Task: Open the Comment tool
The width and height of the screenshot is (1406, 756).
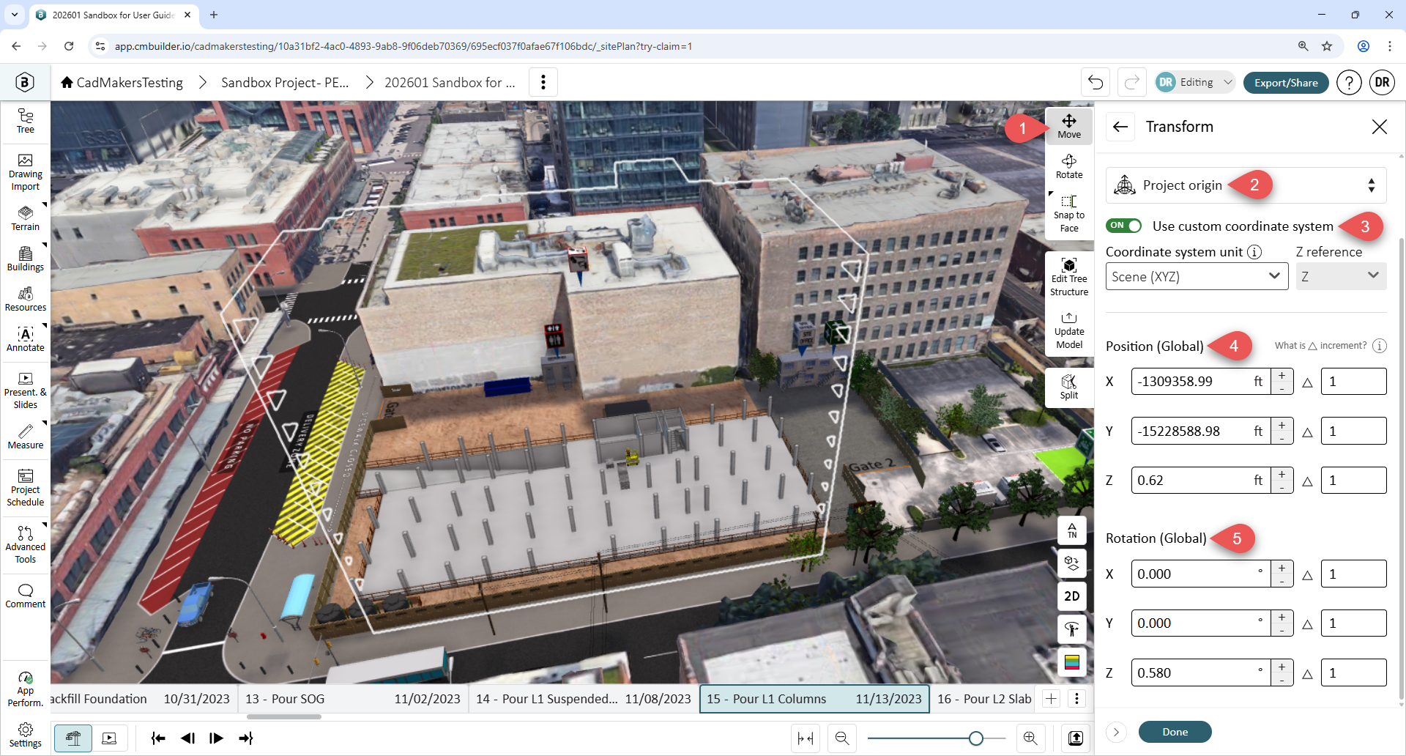Action: click(x=26, y=596)
